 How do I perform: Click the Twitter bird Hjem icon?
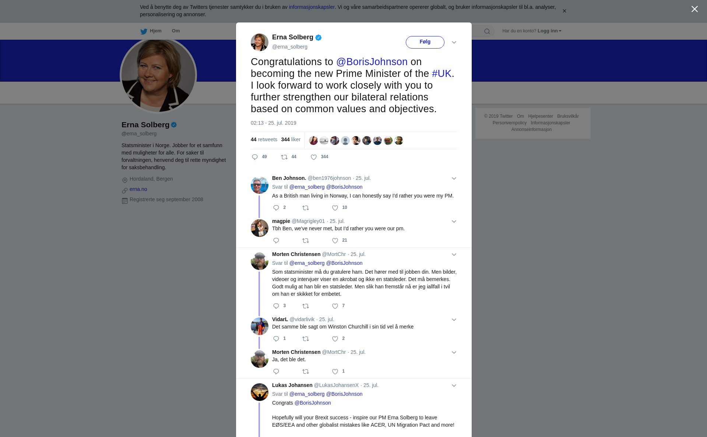click(x=144, y=31)
